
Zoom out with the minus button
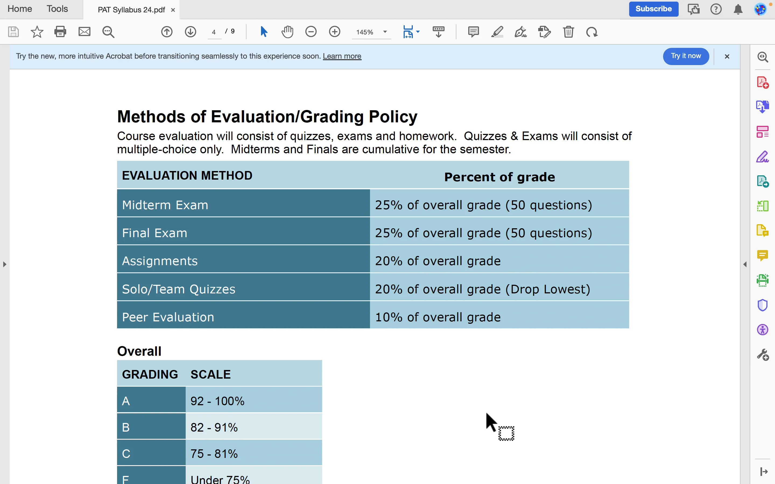pos(311,32)
